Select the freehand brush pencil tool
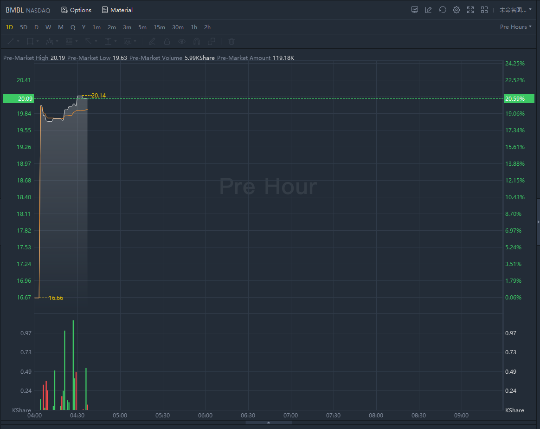The image size is (540, 429). 152,41
